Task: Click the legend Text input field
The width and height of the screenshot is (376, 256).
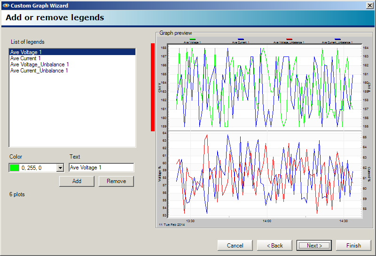Action: [x=101, y=168]
